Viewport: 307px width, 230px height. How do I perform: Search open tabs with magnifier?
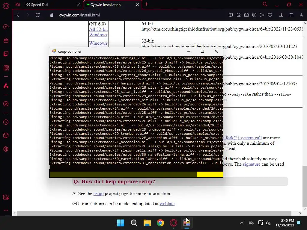(265, 4)
